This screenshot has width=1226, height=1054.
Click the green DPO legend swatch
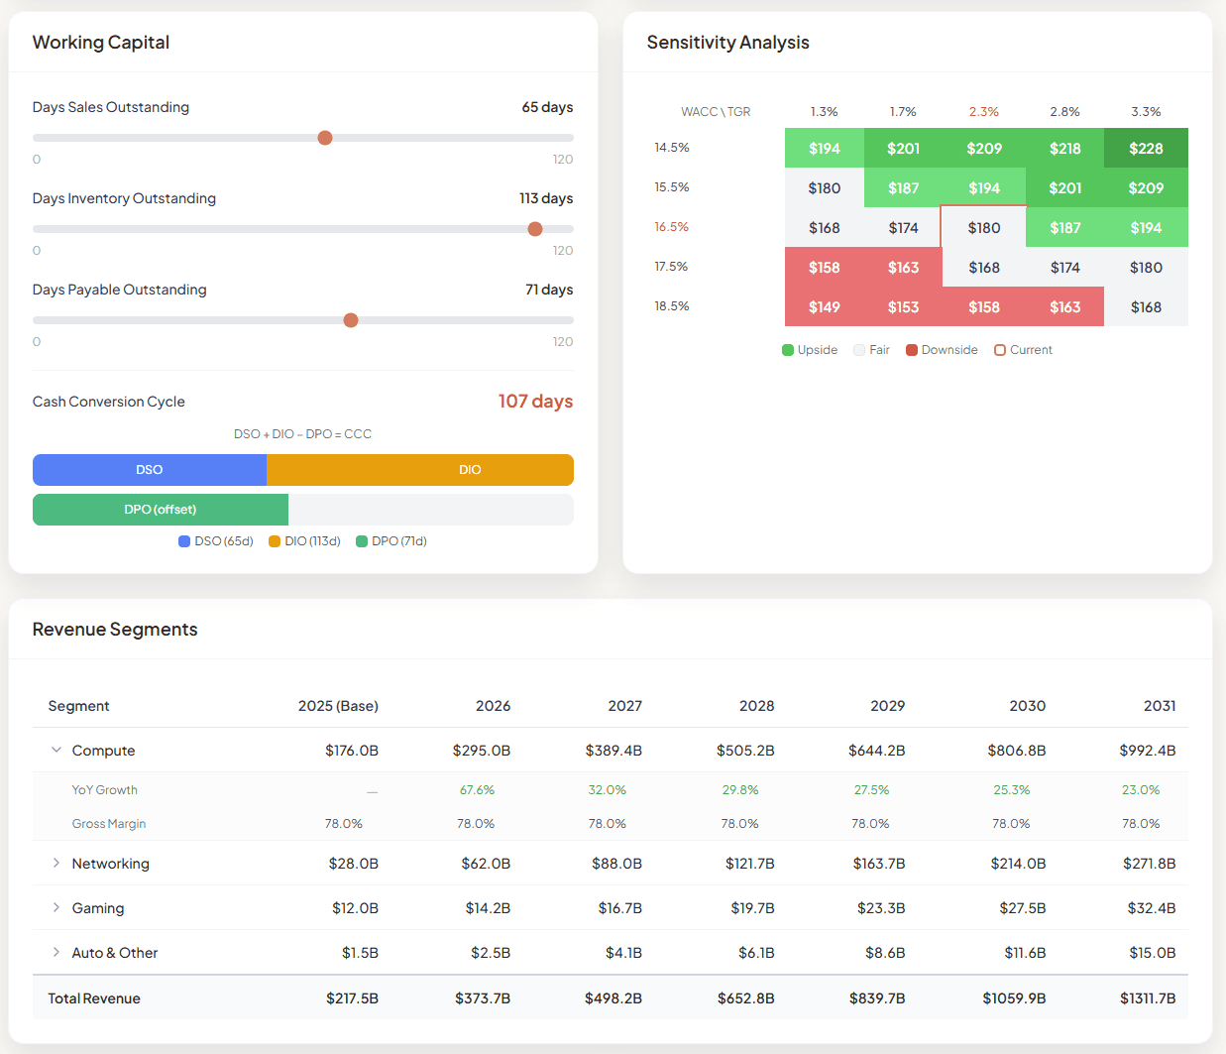click(x=362, y=540)
